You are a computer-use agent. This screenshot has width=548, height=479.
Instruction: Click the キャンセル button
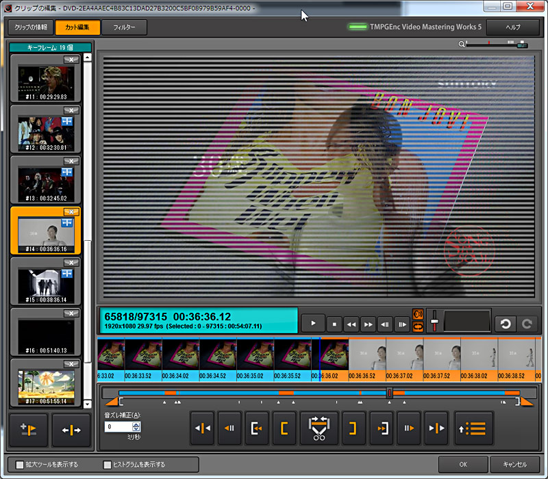[x=515, y=465]
